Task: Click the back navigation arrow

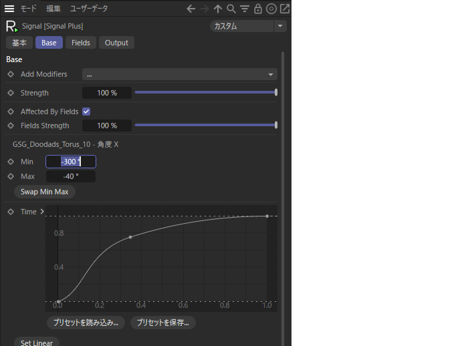Action: tap(191, 9)
